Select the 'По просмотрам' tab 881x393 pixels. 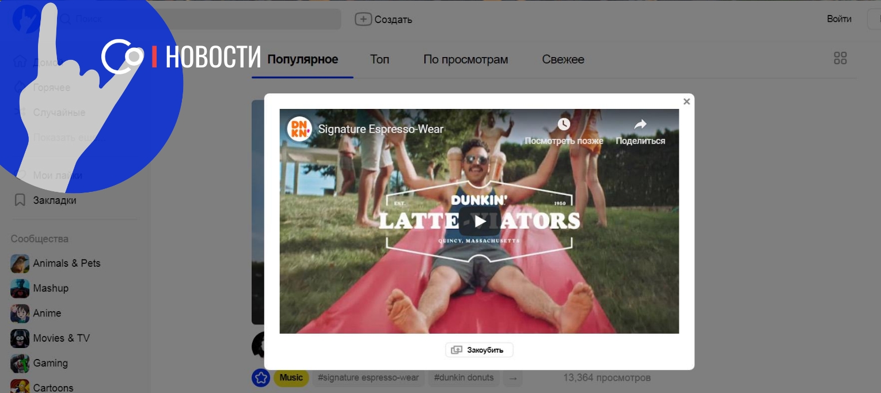[466, 59]
